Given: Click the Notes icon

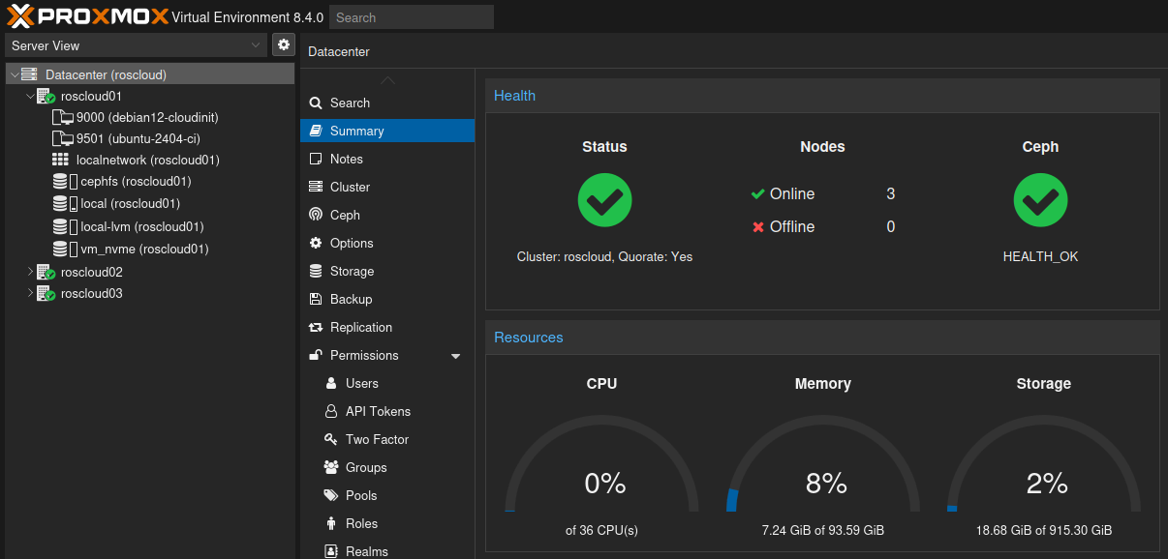Looking at the screenshot, I should pos(315,159).
